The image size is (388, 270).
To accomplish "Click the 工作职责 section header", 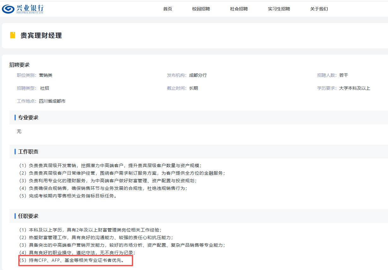I will [28, 152].
